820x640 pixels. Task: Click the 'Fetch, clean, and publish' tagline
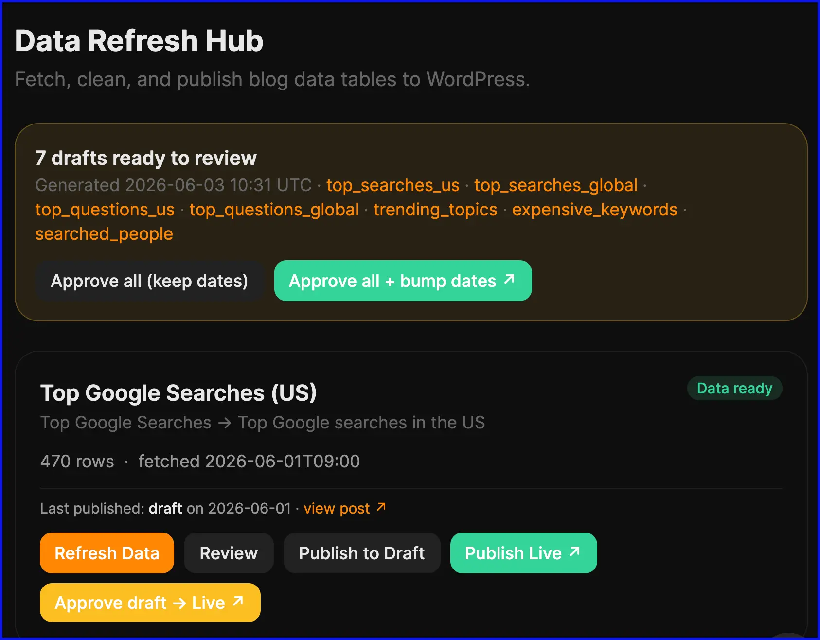[x=272, y=79]
